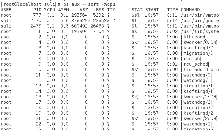Click the [watchdog/1] process name
This screenshot has width=219, height=130.
click(x=196, y=80)
